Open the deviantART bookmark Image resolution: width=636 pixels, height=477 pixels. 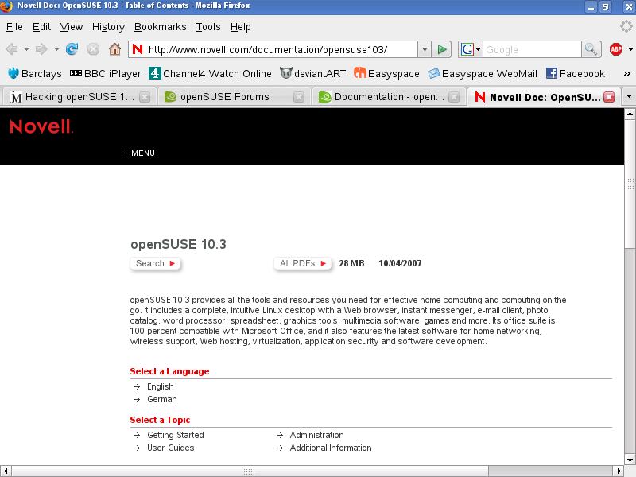point(312,73)
